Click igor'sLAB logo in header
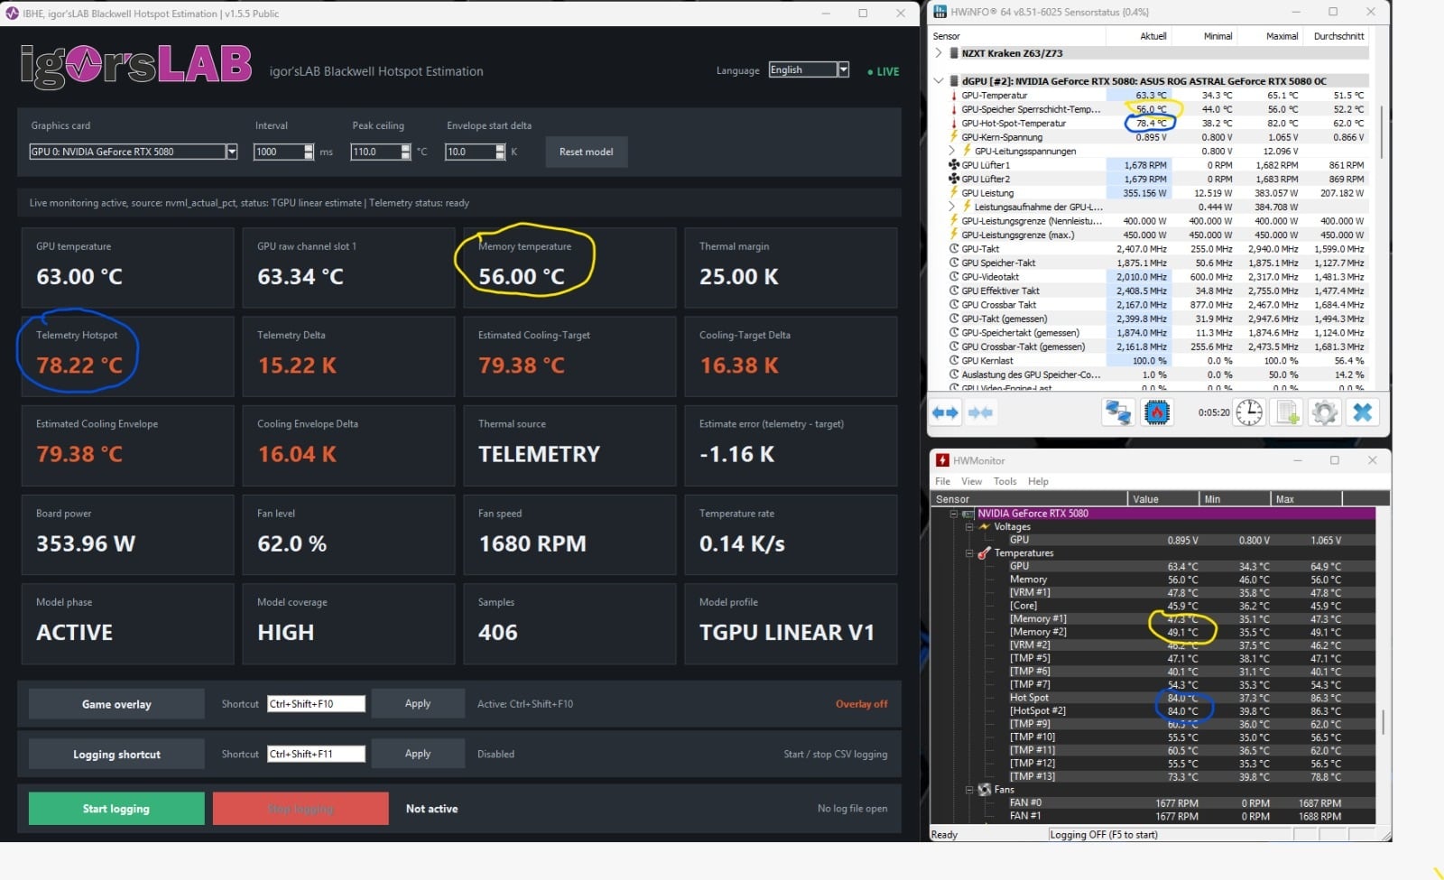Viewport: 1444px width, 880px height. pyautogui.click(x=136, y=66)
